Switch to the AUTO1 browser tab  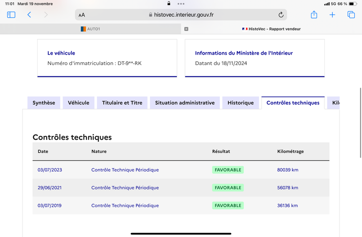(x=90, y=29)
